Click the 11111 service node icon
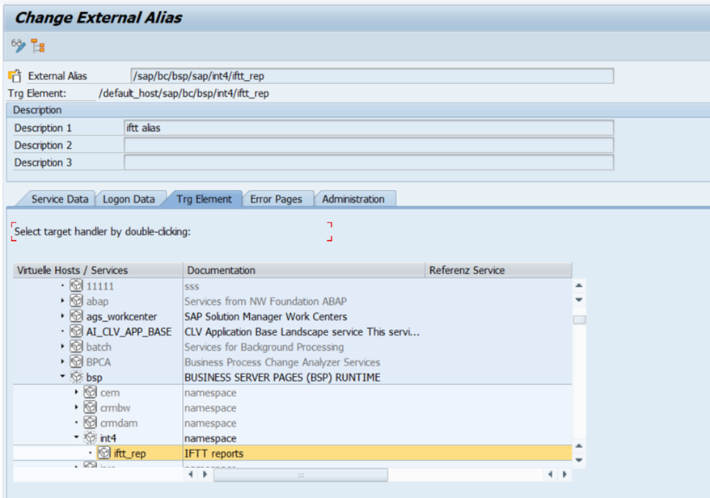 pyautogui.click(x=76, y=286)
